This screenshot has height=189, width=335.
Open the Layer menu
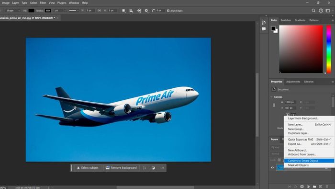[15, 3]
